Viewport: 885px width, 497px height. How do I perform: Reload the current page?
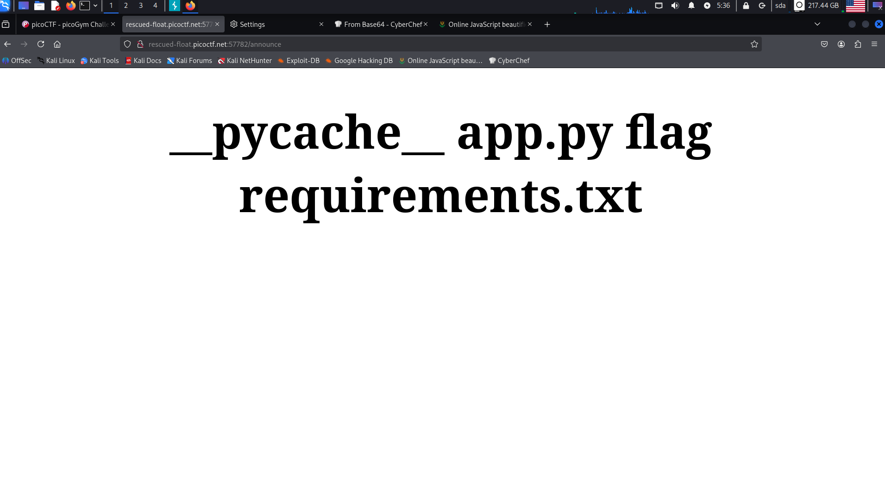click(41, 44)
